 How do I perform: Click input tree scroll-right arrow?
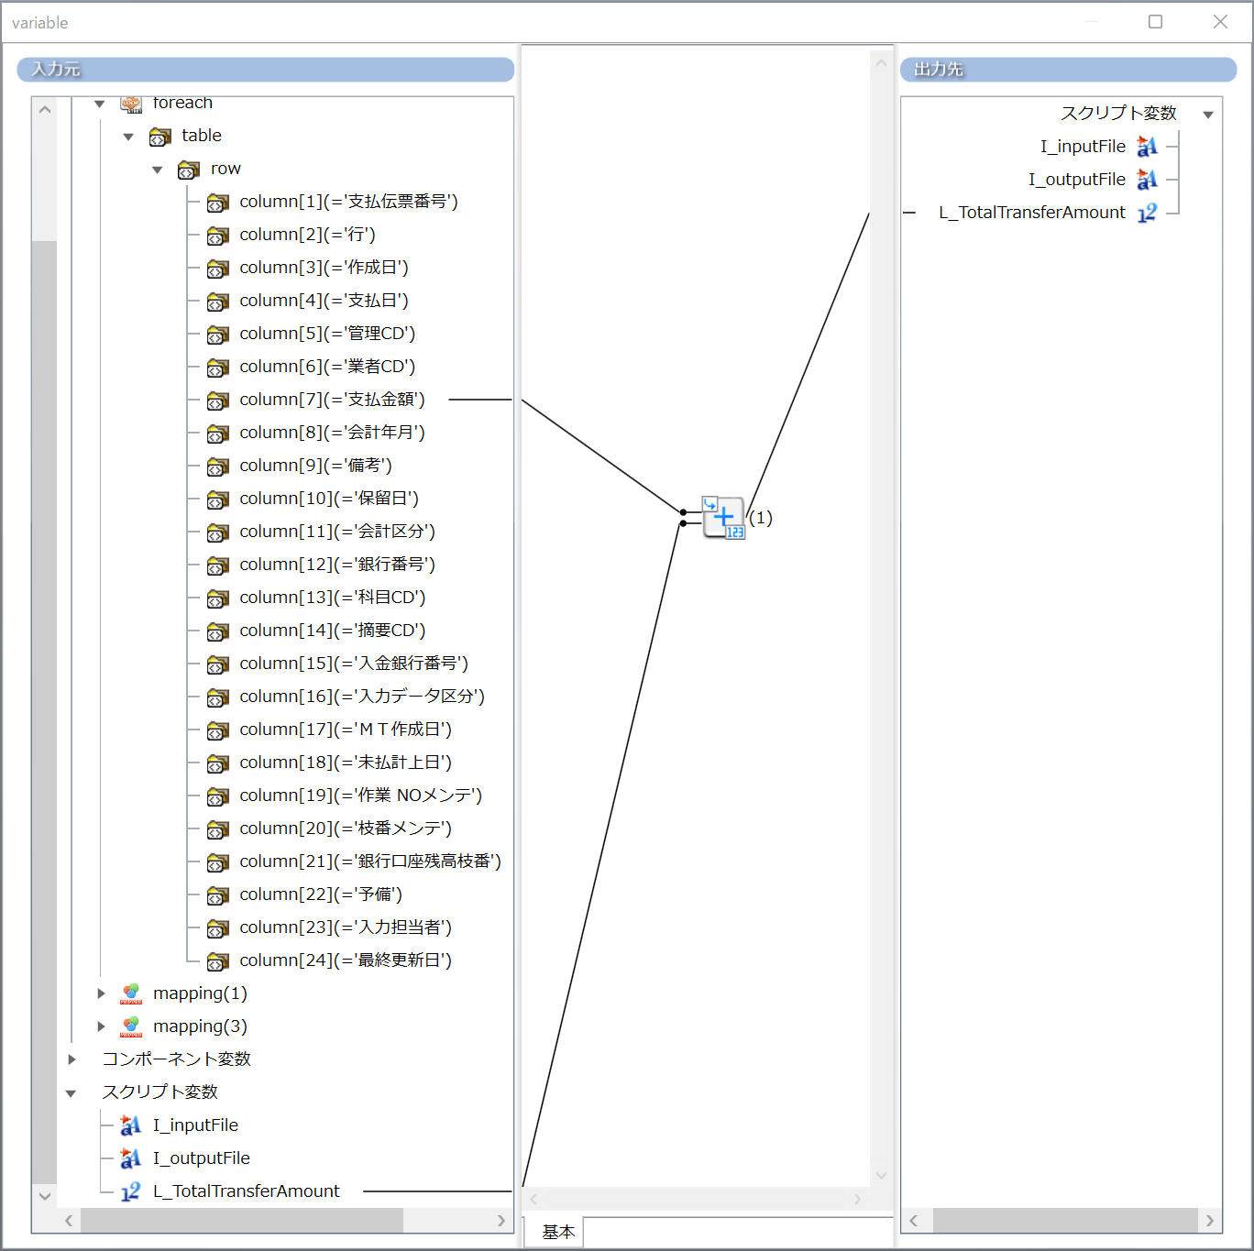point(501,1221)
